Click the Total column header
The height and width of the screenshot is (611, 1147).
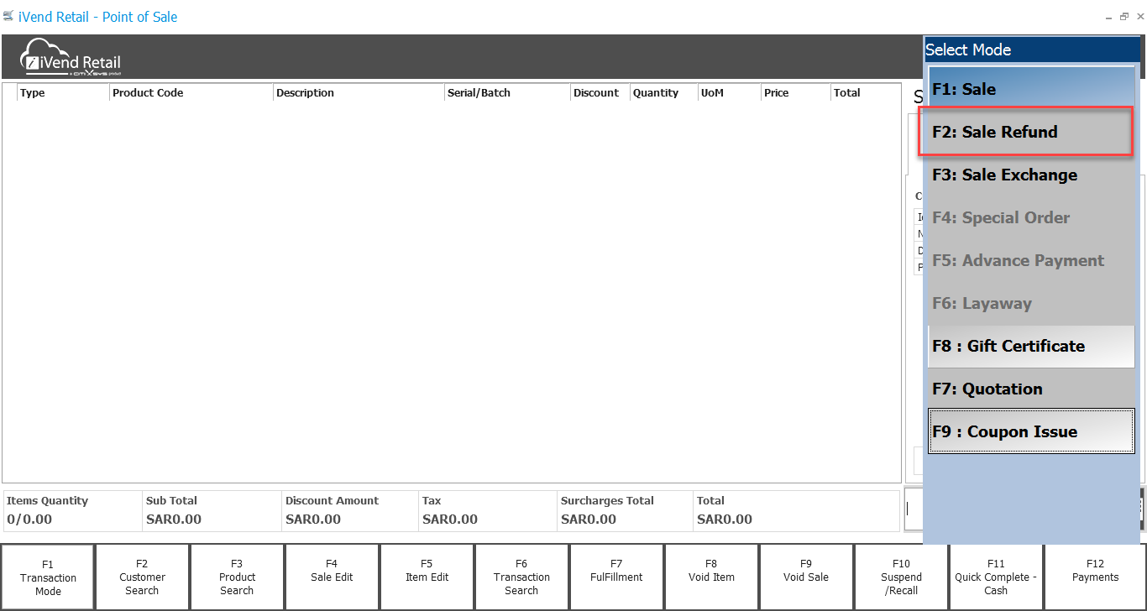point(865,93)
